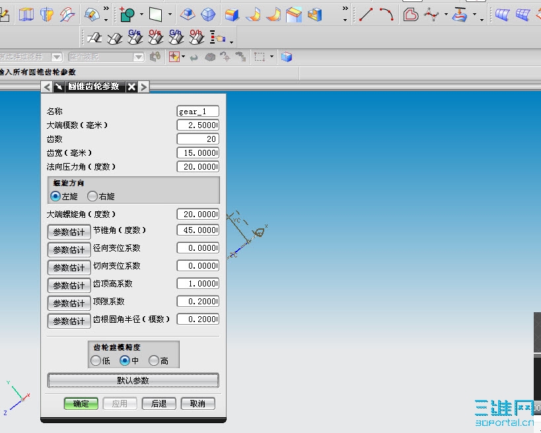Click the spline points curve icon
Screen dimensions: 541x433
(431, 15)
